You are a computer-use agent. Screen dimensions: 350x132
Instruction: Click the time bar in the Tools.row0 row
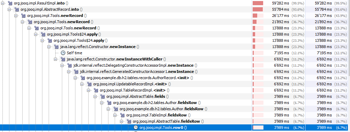258,128
